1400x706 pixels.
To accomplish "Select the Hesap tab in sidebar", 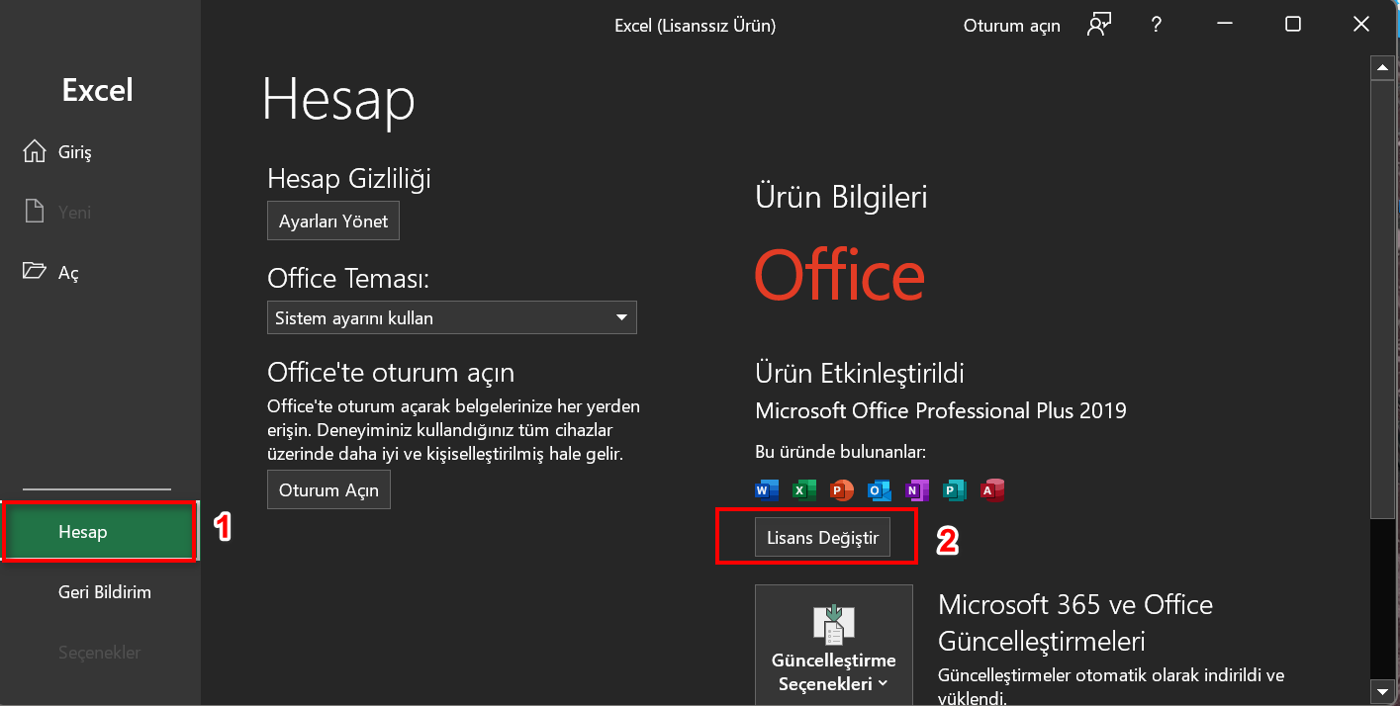I will (x=99, y=532).
